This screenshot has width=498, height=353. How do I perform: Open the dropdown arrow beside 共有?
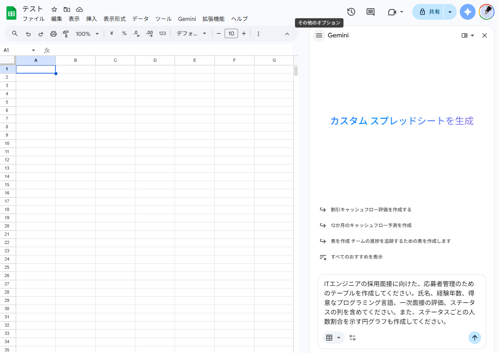(x=450, y=12)
